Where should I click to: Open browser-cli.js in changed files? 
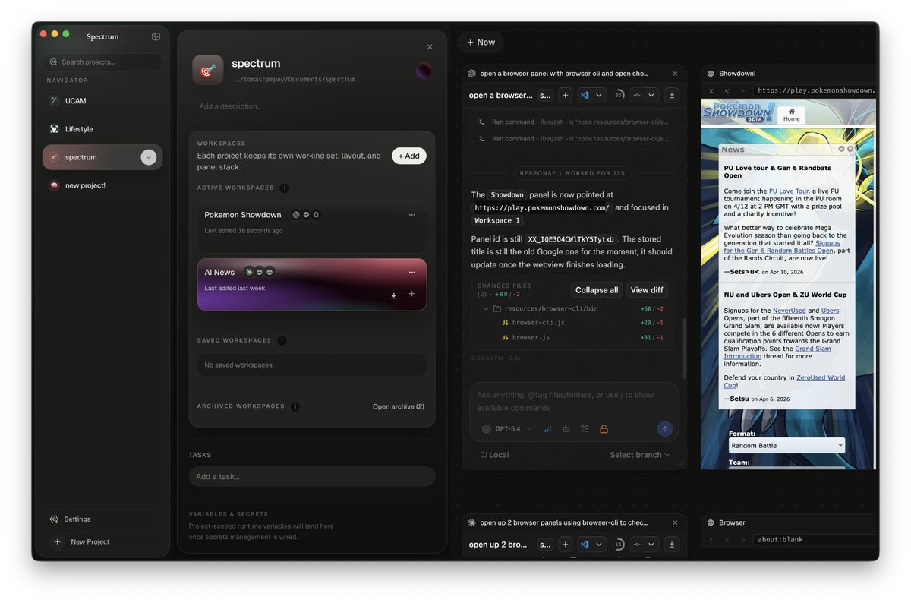click(x=537, y=323)
